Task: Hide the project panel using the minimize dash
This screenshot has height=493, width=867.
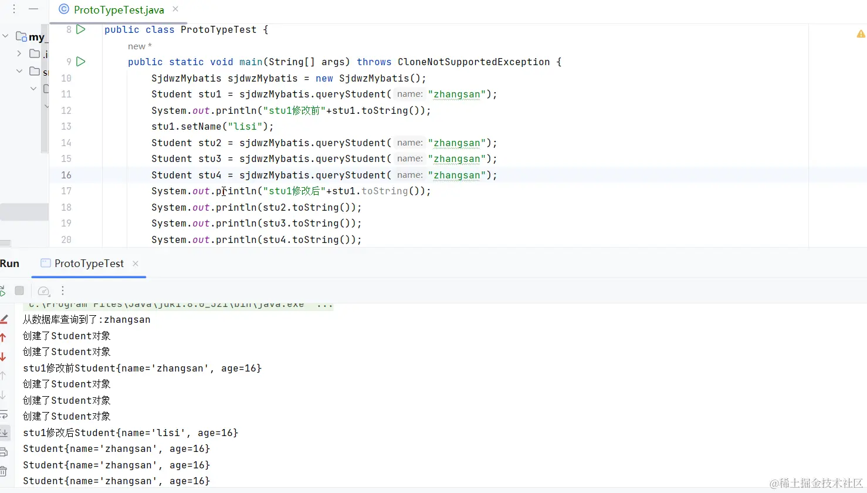Action: click(x=33, y=9)
